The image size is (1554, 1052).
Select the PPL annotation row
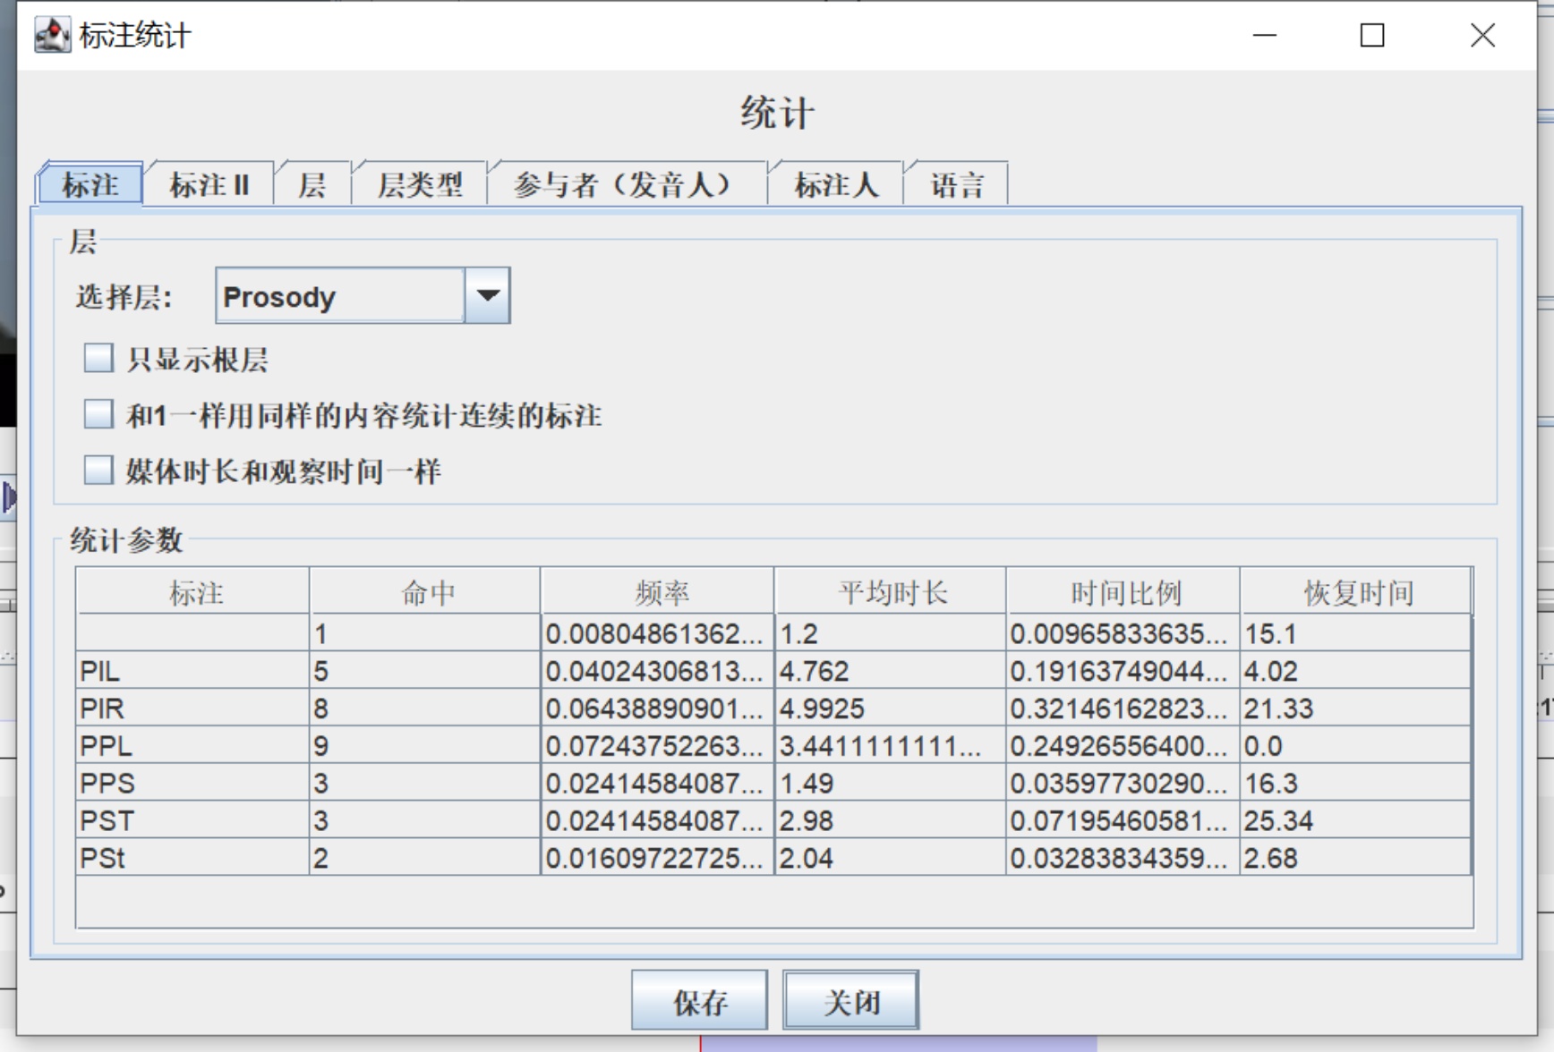[x=192, y=746]
